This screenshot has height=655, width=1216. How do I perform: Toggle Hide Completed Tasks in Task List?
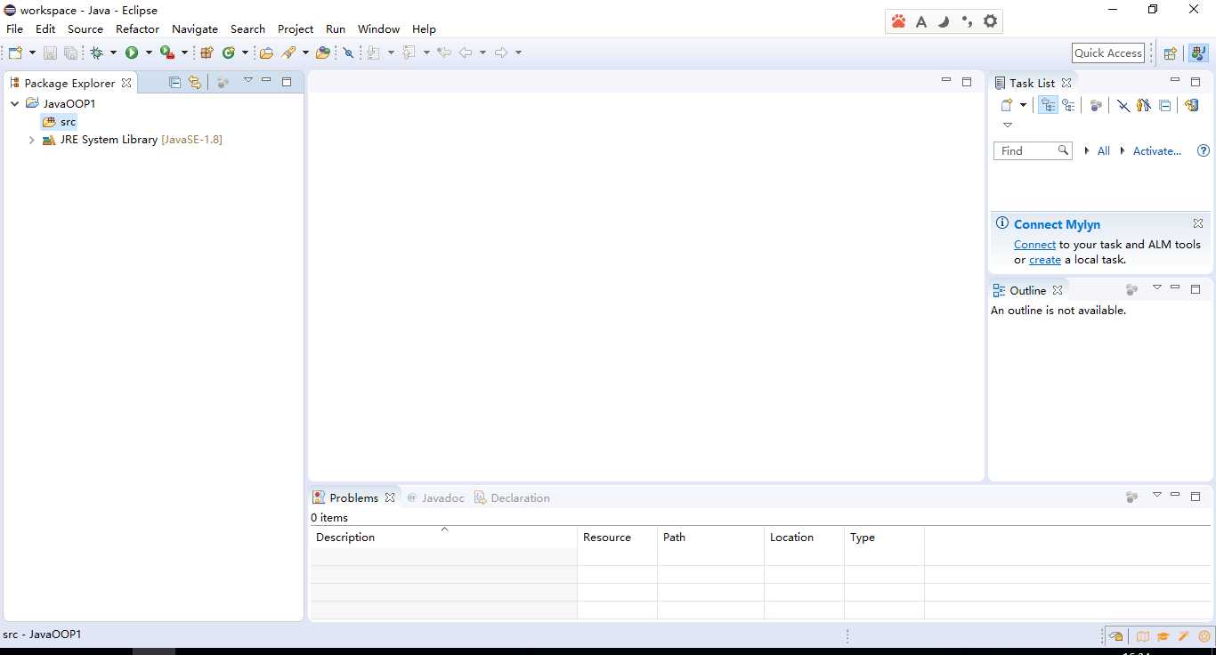pyautogui.click(x=1123, y=105)
